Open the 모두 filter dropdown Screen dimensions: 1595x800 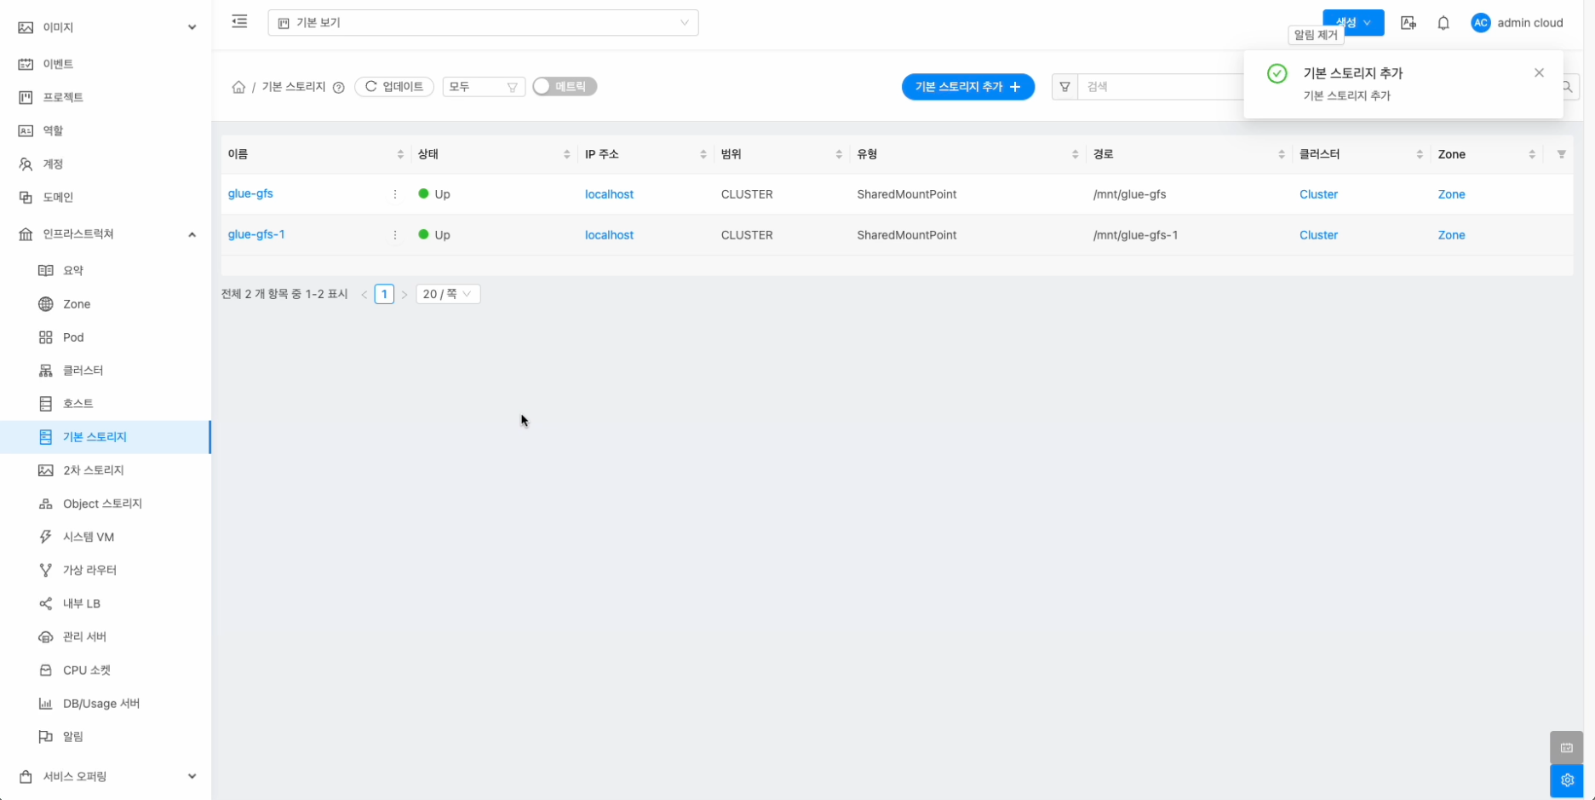click(483, 87)
